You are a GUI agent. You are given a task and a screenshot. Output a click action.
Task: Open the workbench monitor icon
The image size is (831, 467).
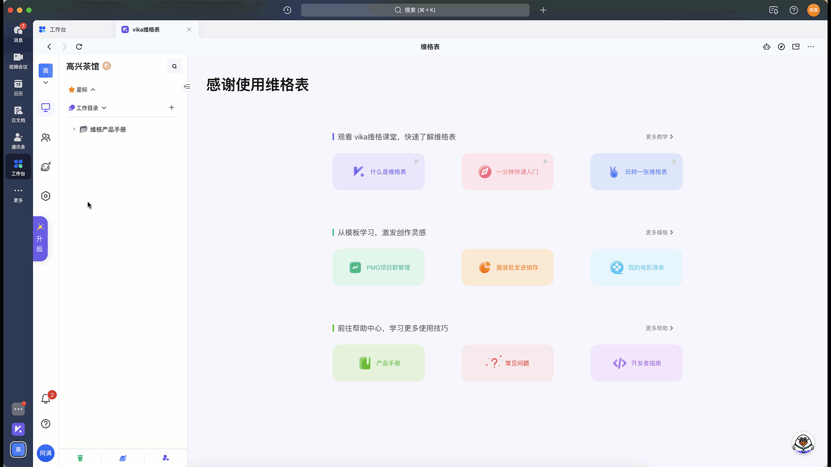45,107
